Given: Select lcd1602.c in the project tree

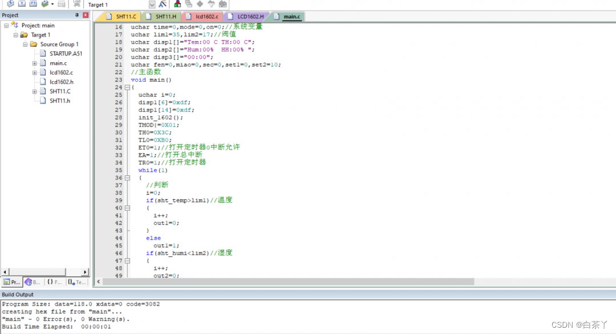Looking at the screenshot, I should click(x=61, y=73).
